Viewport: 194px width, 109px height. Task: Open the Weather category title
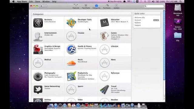115,100
